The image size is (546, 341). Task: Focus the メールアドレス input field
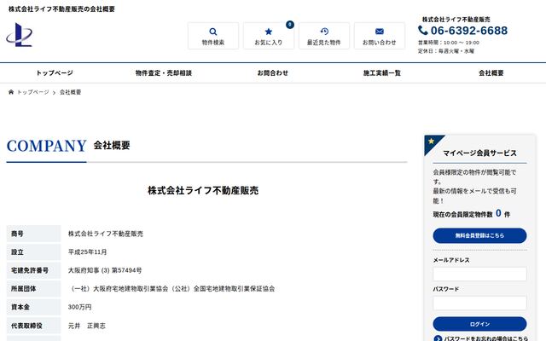point(479,274)
